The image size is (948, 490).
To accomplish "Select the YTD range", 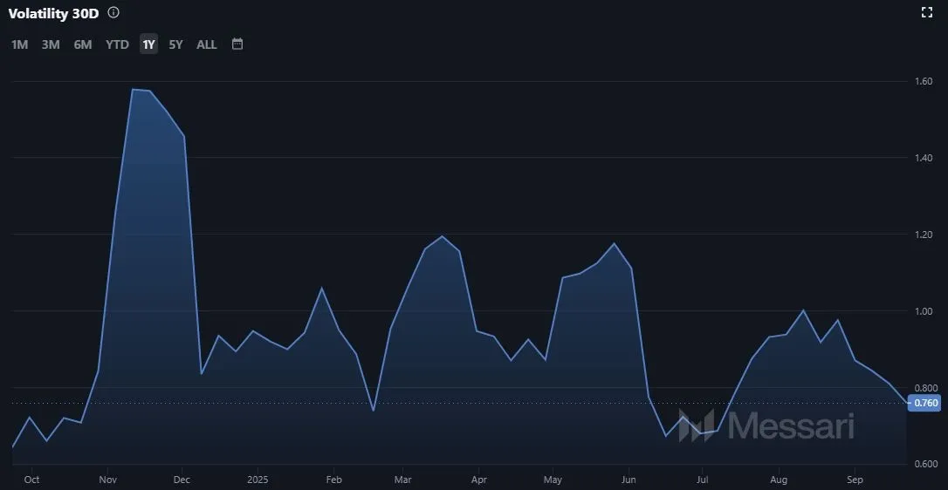I will coord(117,44).
